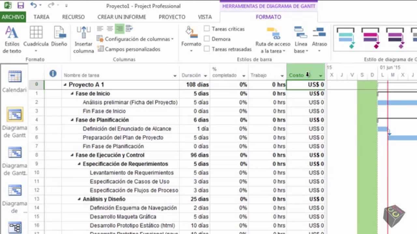Screen dimensions: 417x234
Task: Enable Demora checkbox
Action: (x=207, y=39)
